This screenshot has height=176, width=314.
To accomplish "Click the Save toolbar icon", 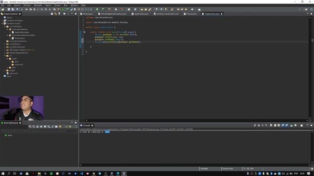I will point(9,9).
